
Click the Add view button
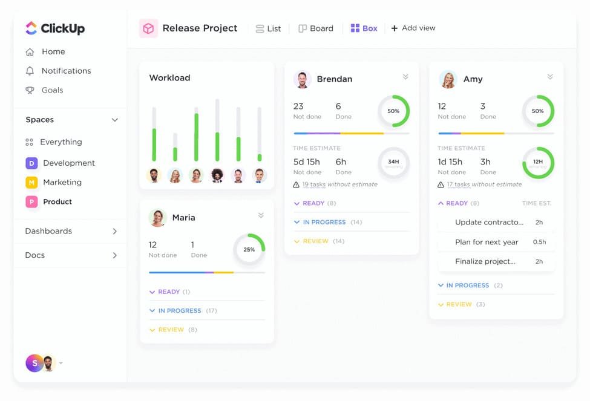(413, 28)
